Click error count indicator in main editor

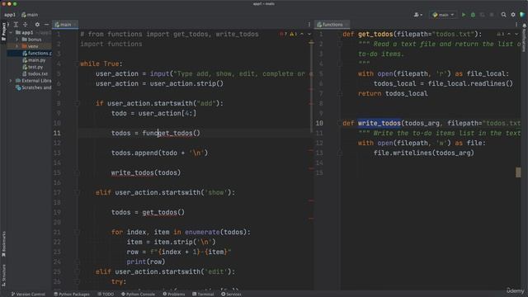tap(283, 35)
